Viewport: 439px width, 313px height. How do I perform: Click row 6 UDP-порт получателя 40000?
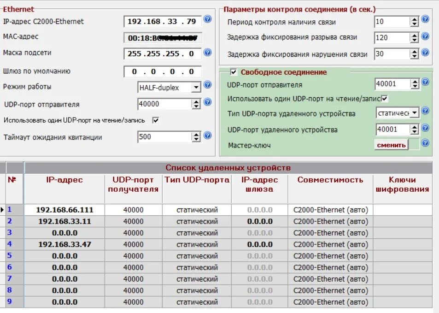pos(133,267)
